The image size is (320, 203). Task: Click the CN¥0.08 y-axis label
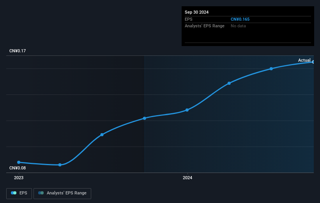coord(18,168)
